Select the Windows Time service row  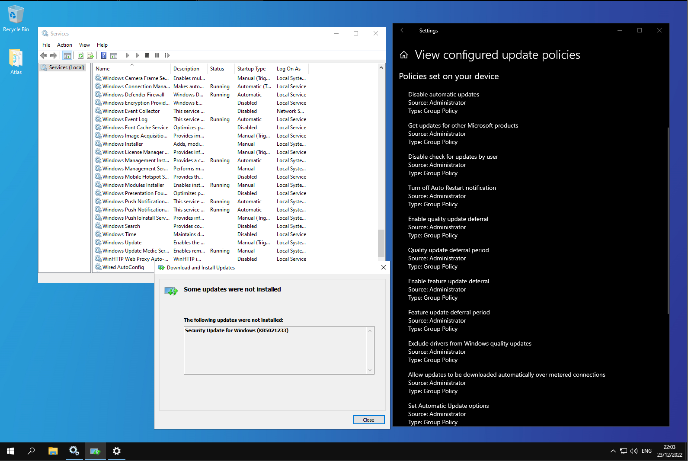click(201, 234)
